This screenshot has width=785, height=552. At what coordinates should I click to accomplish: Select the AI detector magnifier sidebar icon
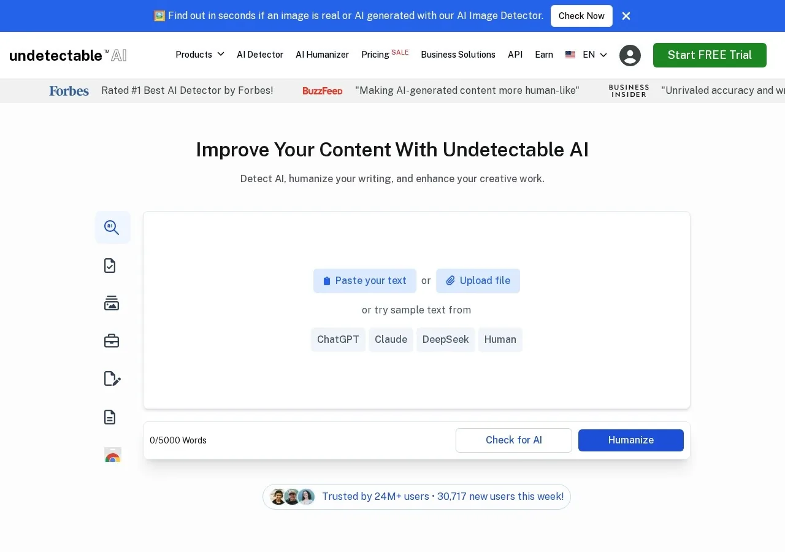pyautogui.click(x=112, y=228)
